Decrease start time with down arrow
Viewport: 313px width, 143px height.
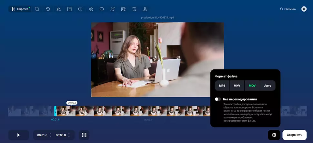click(x=50, y=137)
